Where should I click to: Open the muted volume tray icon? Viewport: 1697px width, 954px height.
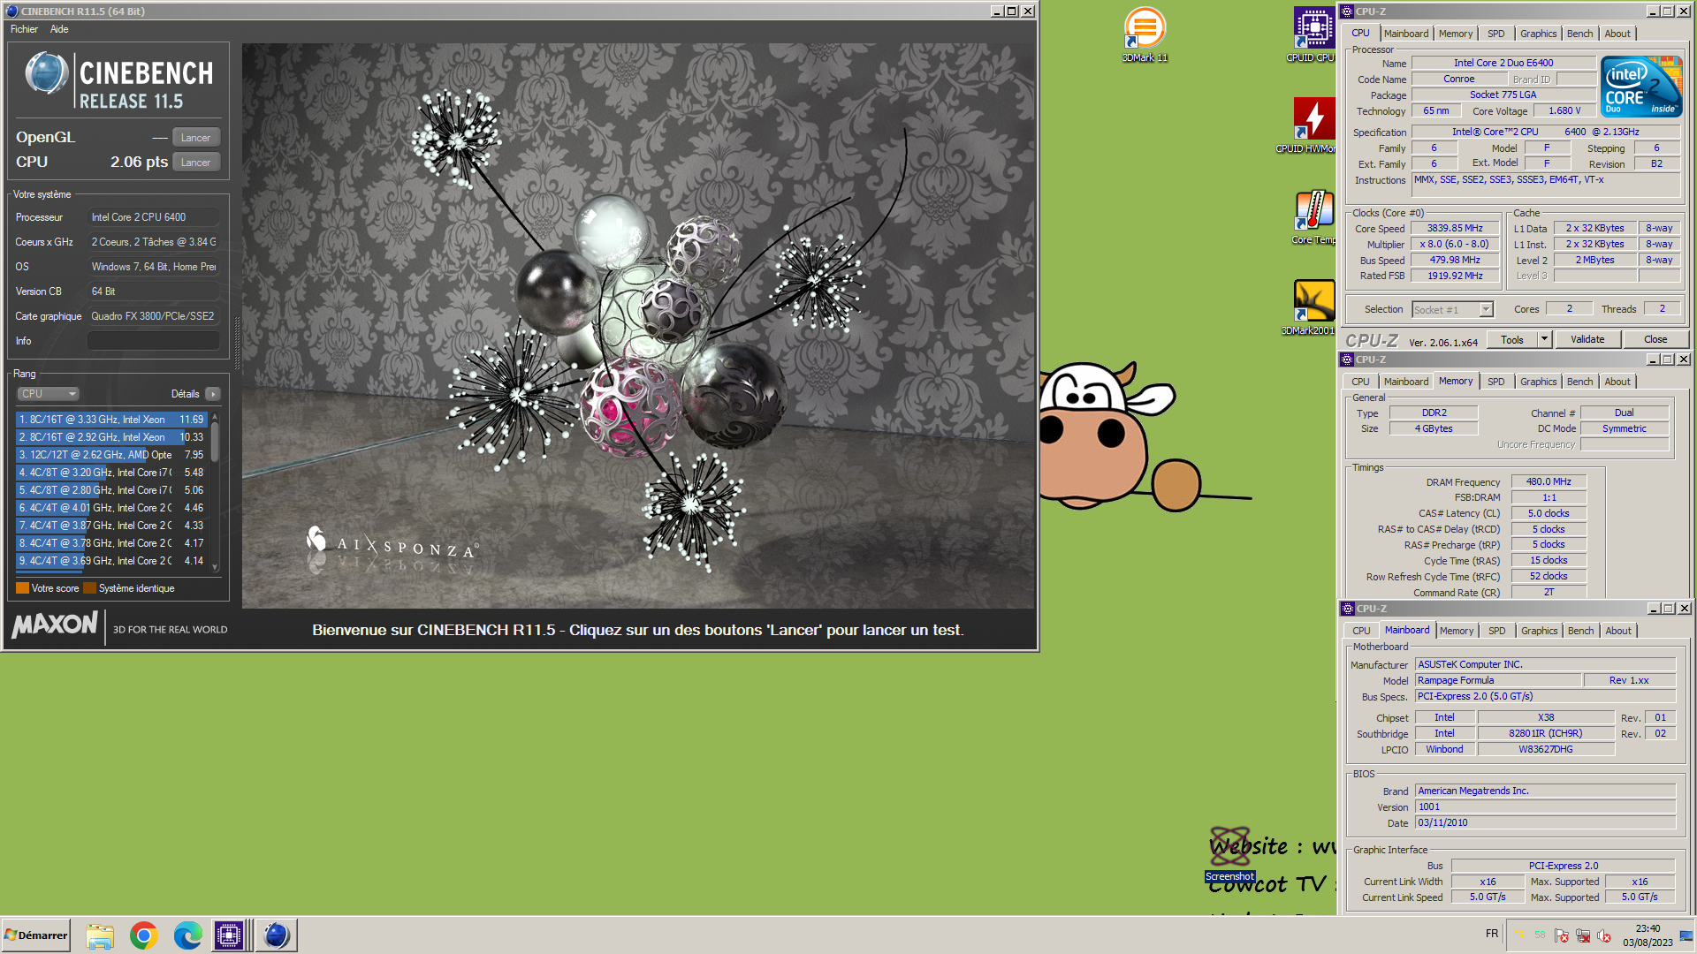pyautogui.click(x=1604, y=935)
